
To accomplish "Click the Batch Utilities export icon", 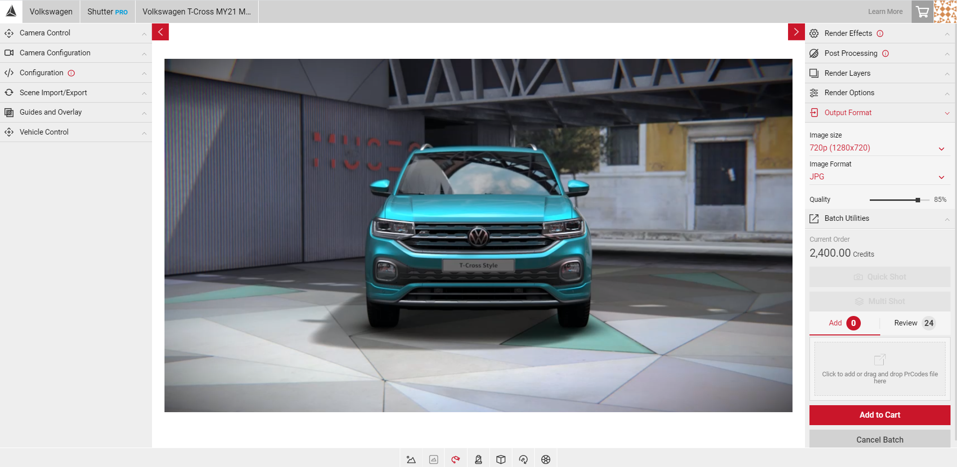I will coord(814,218).
